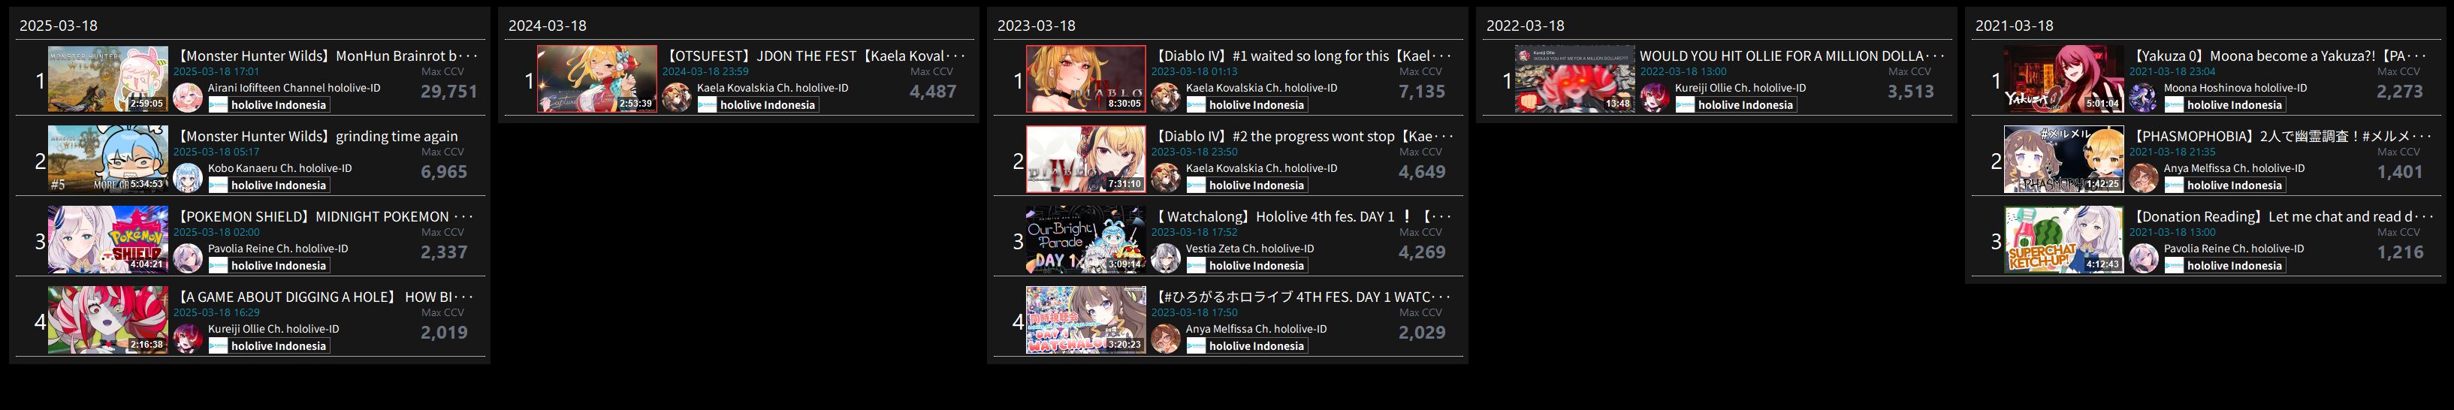This screenshot has height=410, width=2454.
Task: Click Kobo Kanaeru channel avatar icon
Action: 188,177
